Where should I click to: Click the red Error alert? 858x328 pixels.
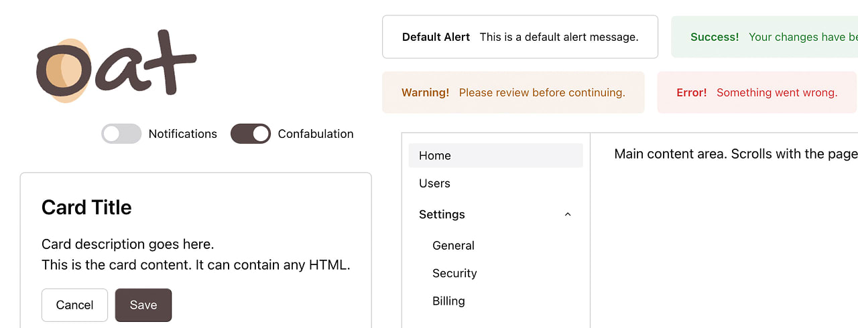tap(757, 92)
